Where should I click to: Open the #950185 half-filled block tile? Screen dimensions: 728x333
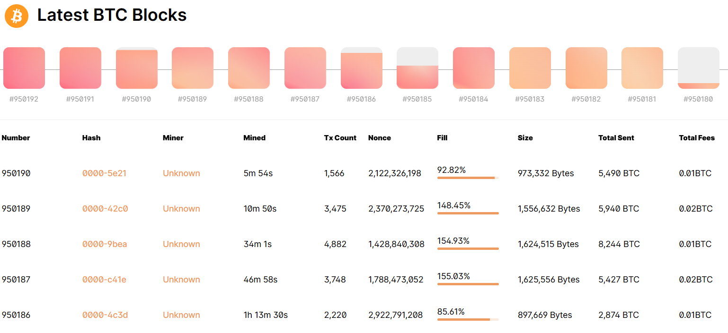click(417, 68)
